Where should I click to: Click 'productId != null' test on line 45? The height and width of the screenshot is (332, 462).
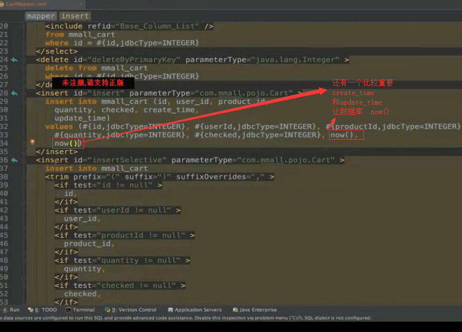pyautogui.click(x=141, y=236)
